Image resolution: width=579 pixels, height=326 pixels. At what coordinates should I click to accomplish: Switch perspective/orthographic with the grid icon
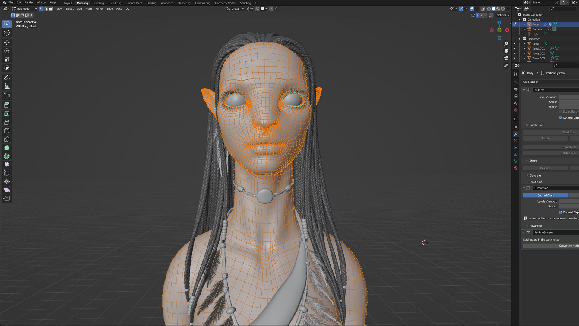coord(506,65)
